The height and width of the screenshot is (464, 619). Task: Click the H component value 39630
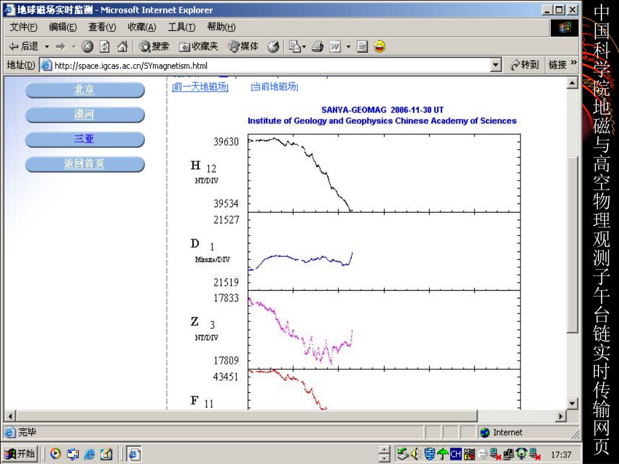click(x=226, y=141)
